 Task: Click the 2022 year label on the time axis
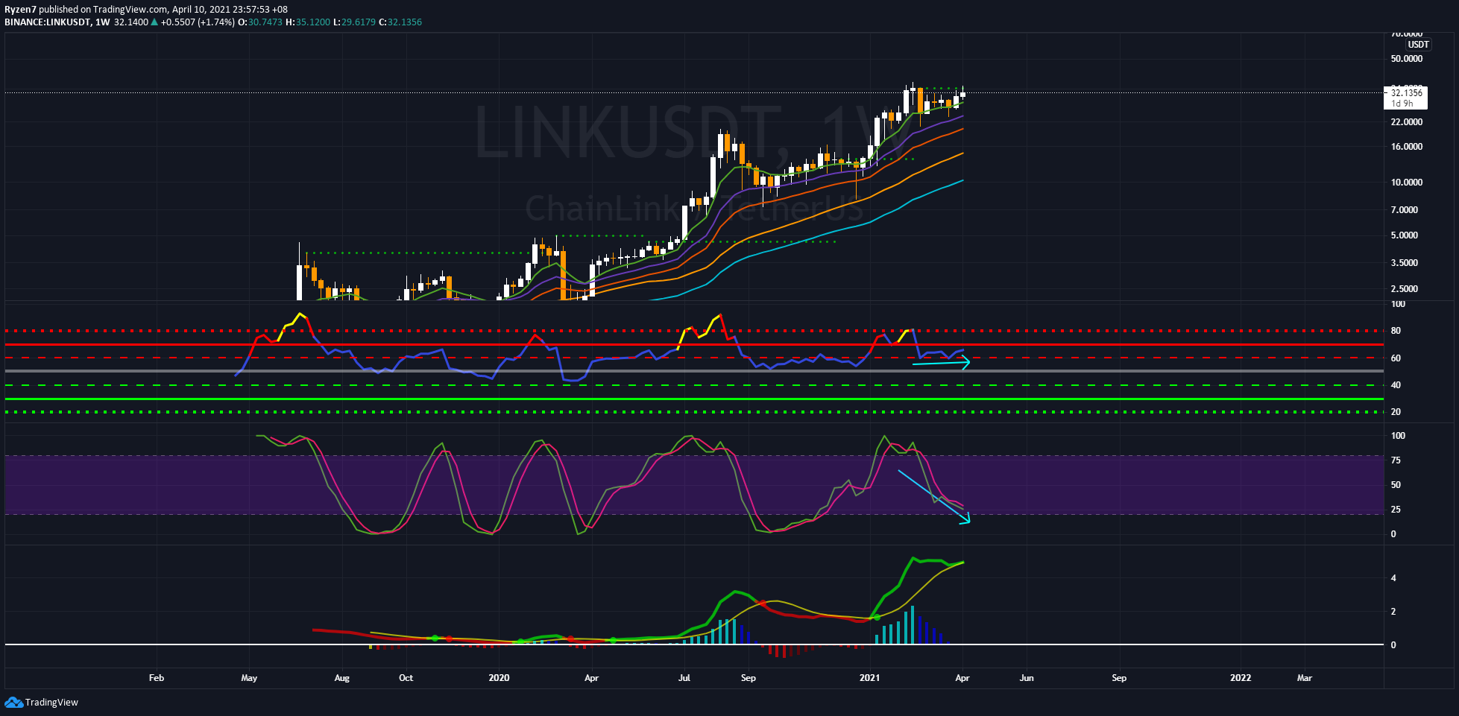(x=1241, y=678)
